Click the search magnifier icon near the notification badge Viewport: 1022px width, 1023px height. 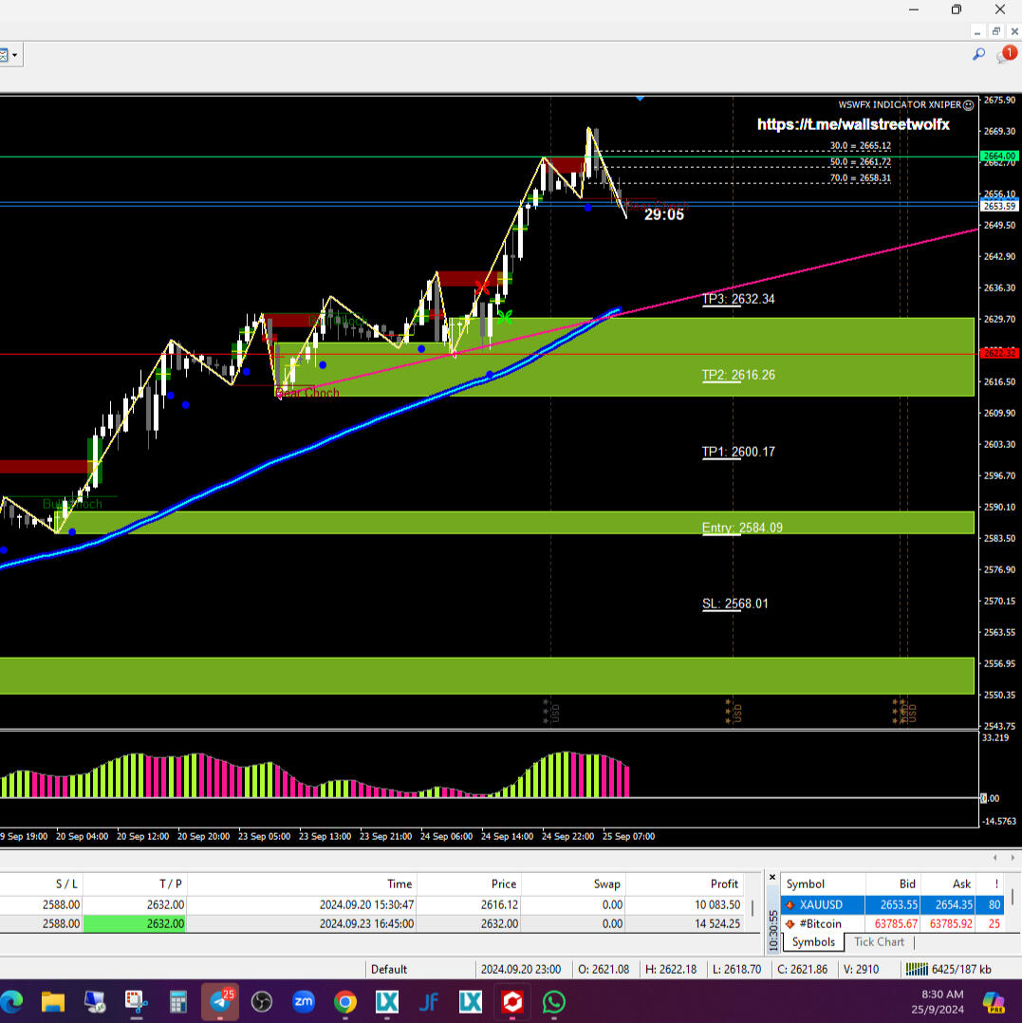[x=978, y=54]
